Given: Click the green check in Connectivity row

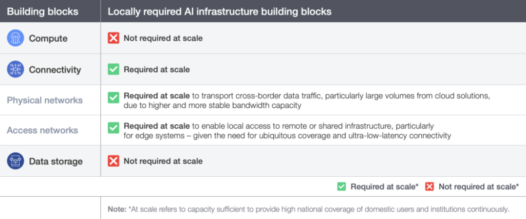Looking at the screenshot, I should pos(113,69).
